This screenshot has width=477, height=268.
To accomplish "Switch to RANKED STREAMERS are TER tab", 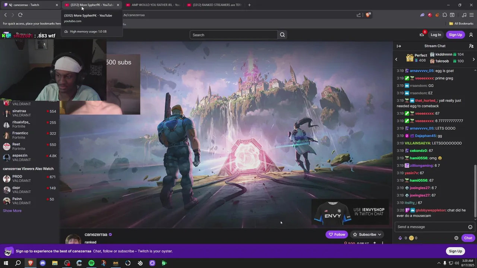I will pos(214,5).
